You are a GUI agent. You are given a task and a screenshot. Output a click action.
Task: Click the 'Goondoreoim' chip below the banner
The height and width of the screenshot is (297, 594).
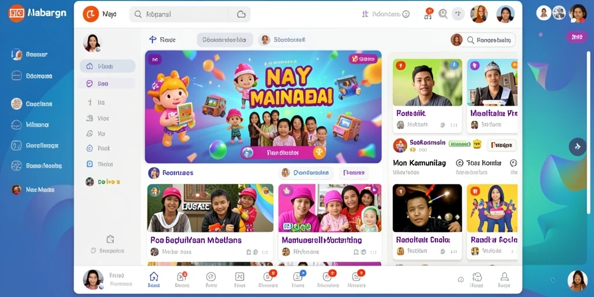point(306,173)
